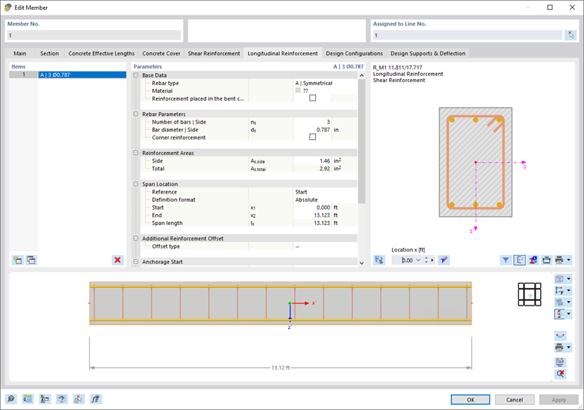Collapse the Base Data group
584x410 pixels.
pyautogui.click(x=136, y=75)
